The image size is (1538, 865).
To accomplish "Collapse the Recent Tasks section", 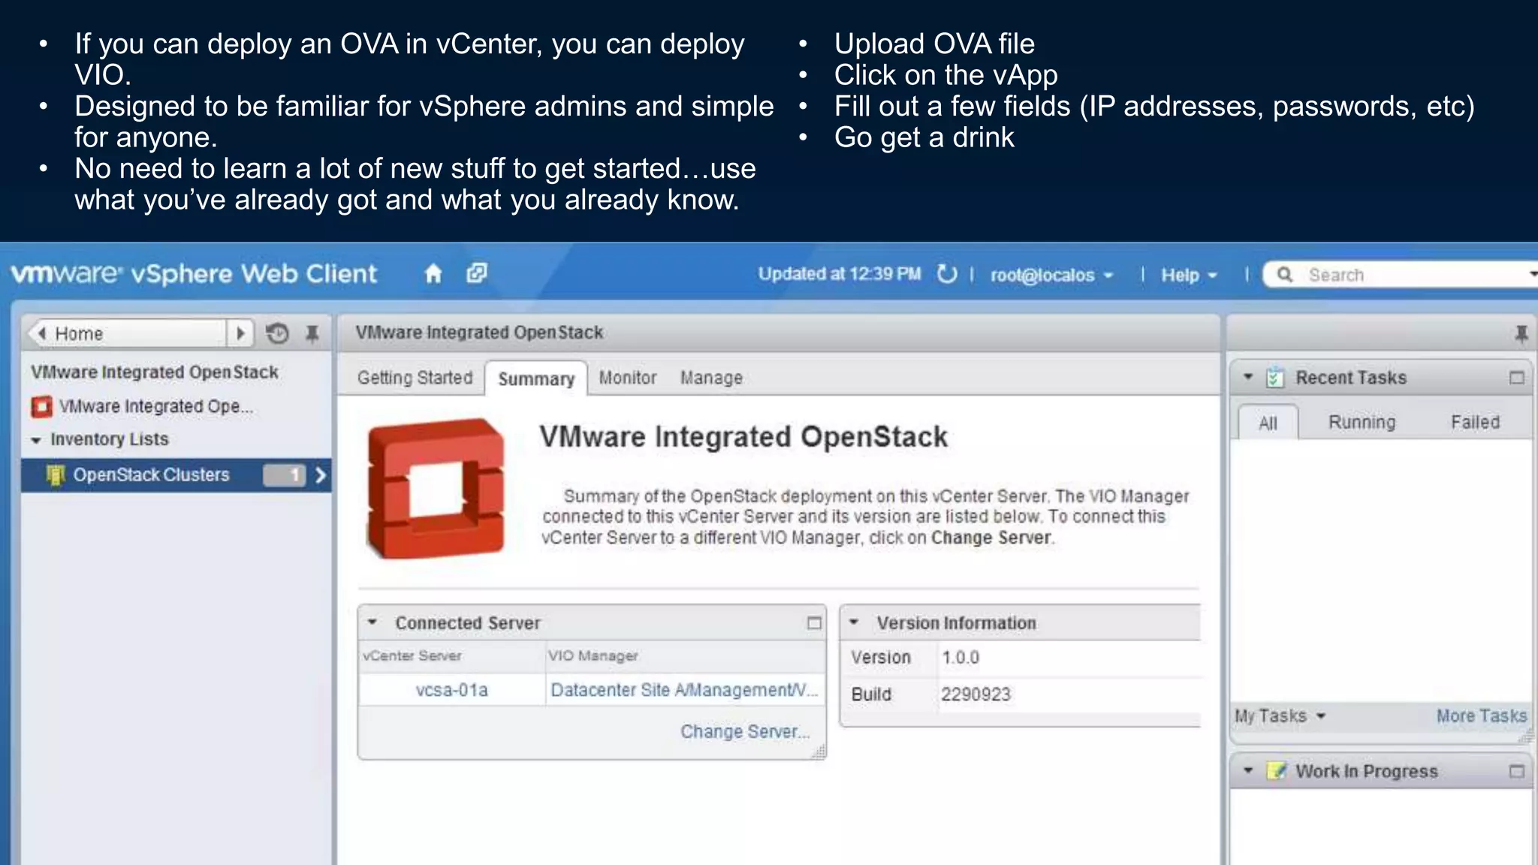I will [1248, 377].
